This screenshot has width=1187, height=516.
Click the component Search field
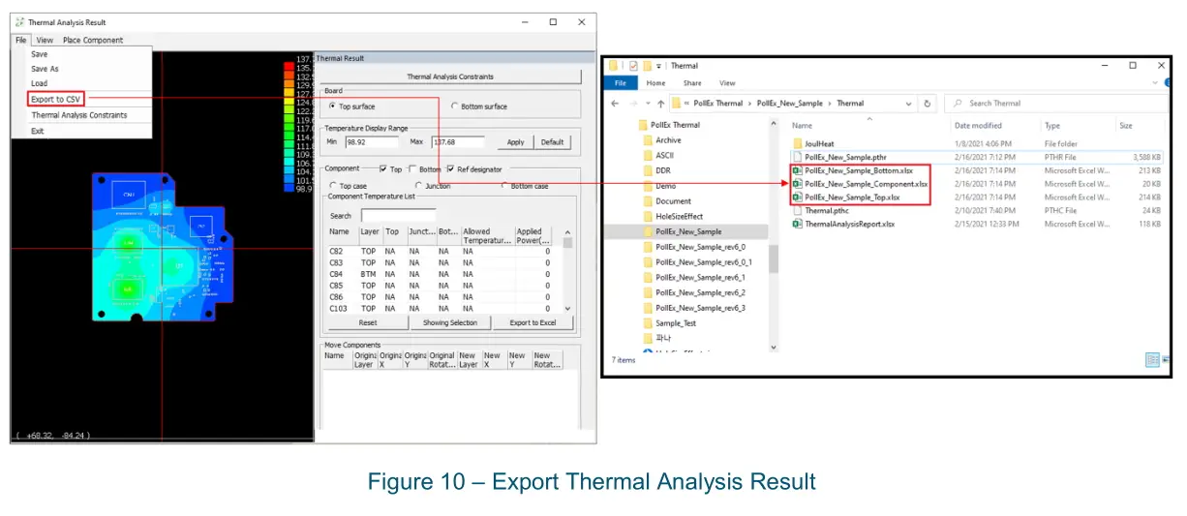tap(399, 216)
